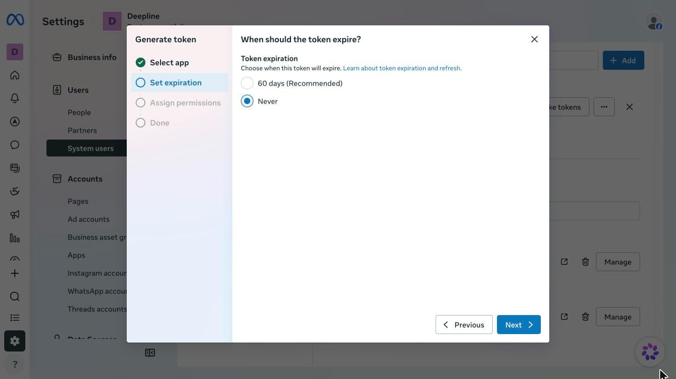This screenshot has width=676, height=379.
Task: Open external link icon in upper Manage row
Action: pos(564,262)
